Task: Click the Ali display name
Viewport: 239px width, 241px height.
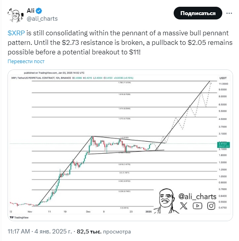Action: 31,11
